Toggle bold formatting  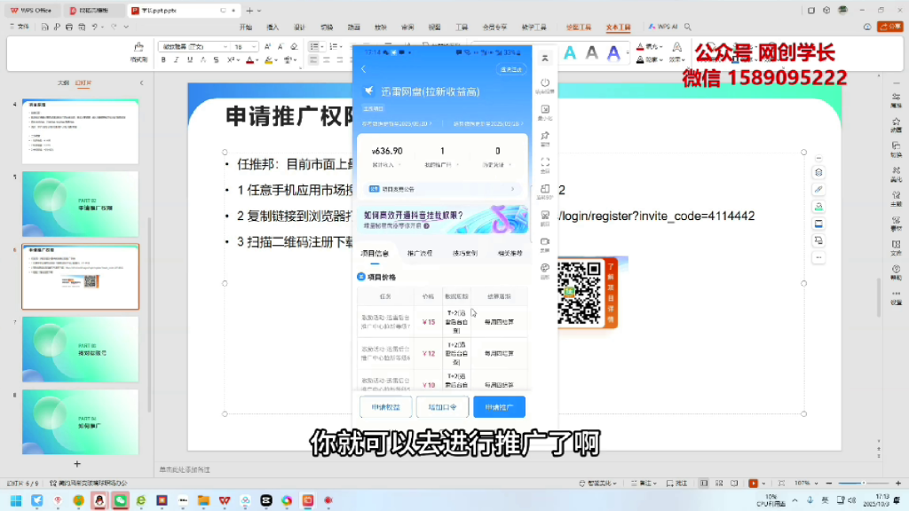pyautogui.click(x=163, y=59)
